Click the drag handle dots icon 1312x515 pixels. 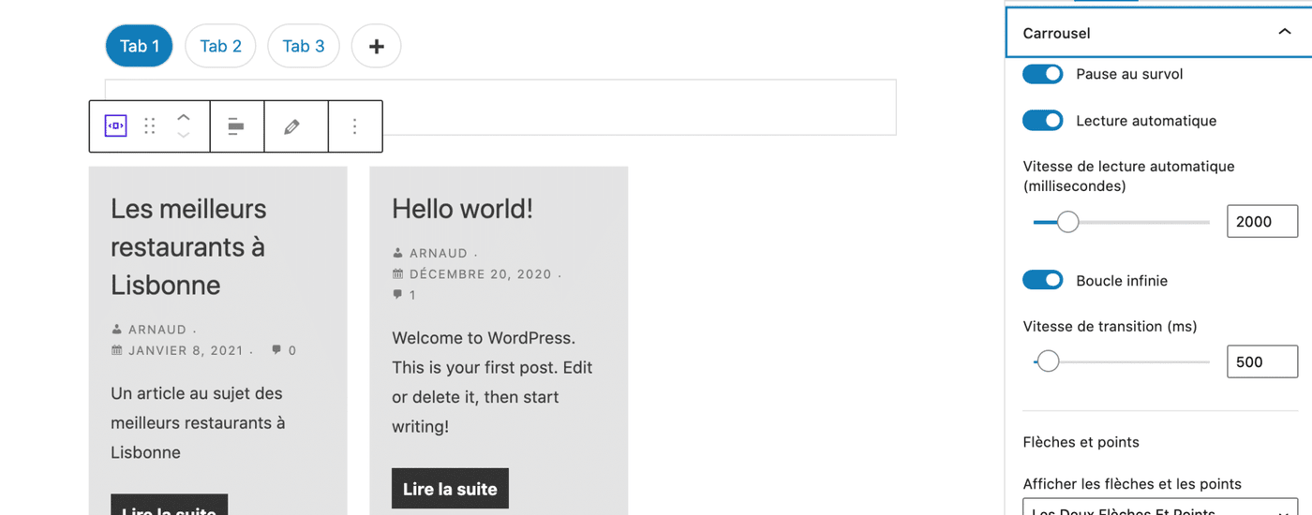pos(150,125)
